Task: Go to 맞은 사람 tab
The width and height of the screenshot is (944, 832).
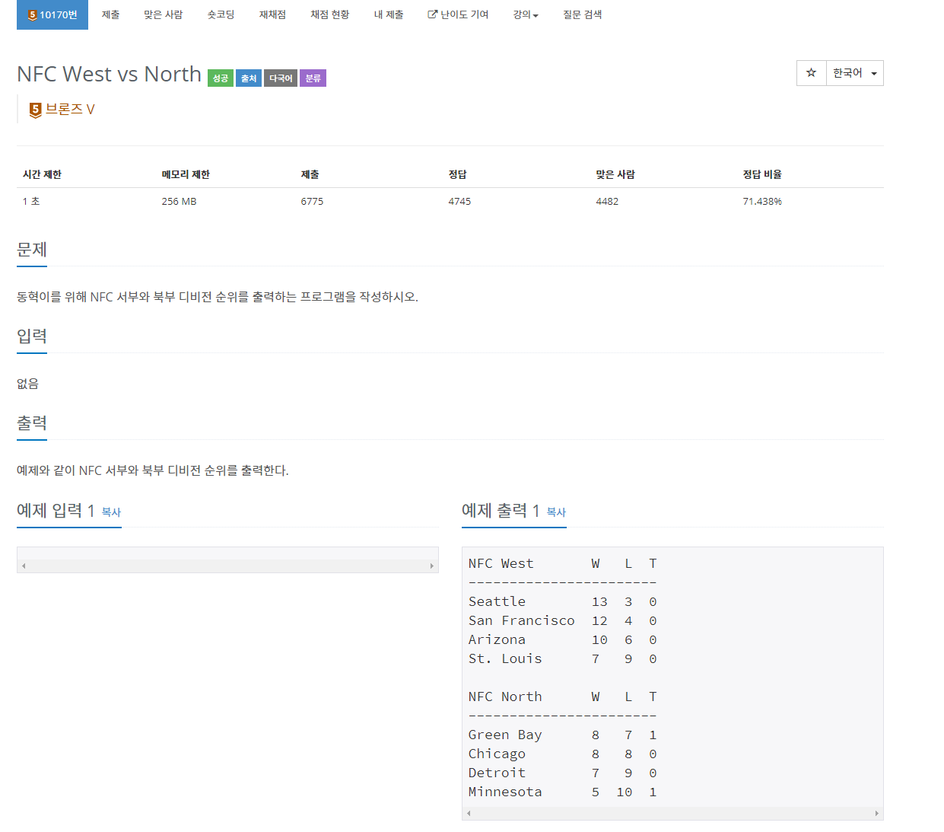Action: click(164, 14)
